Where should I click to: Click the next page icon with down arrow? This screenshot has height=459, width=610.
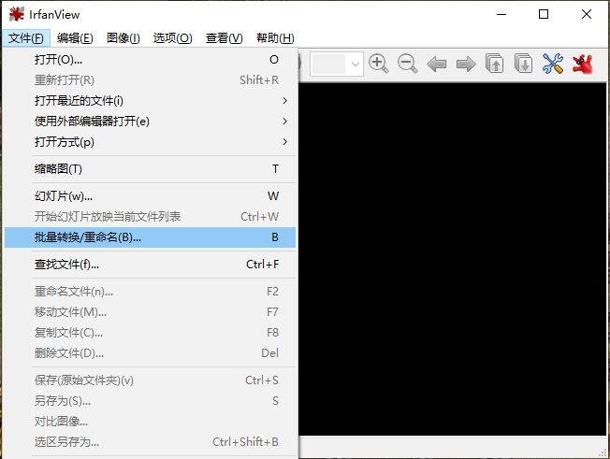click(x=524, y=64)
